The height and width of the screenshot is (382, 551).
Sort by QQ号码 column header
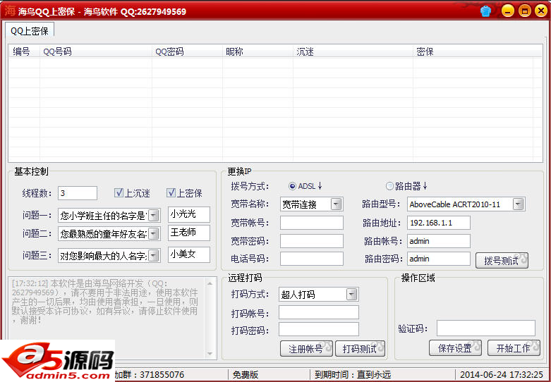[x=95, y=52]
